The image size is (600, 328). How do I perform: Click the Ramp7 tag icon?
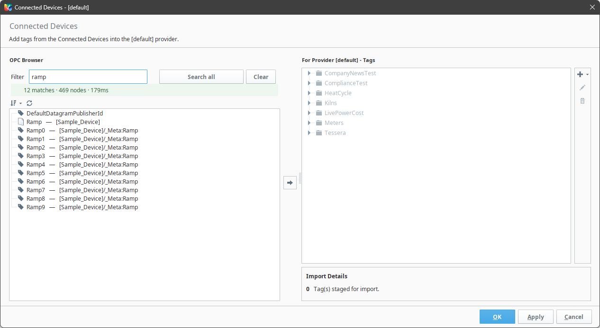point(21,190)
